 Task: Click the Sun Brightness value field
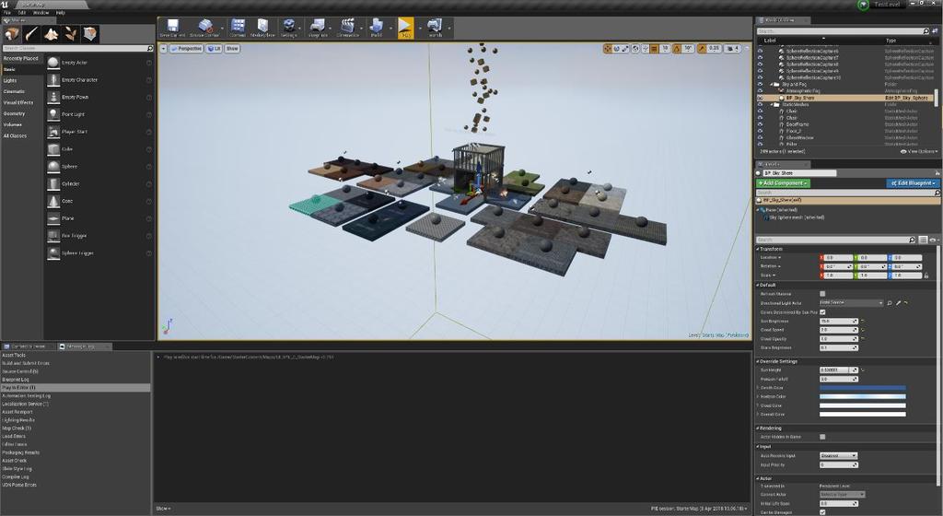[838, 322]
